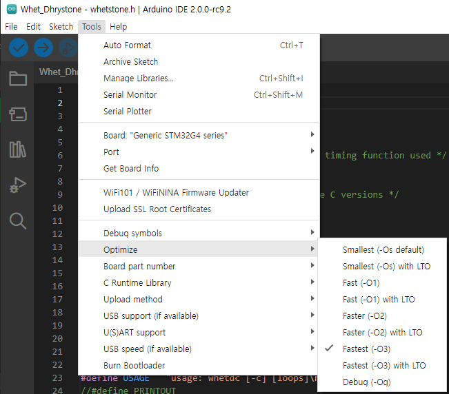Pick Faster (-O2) with LTO

tap(382, 333)
